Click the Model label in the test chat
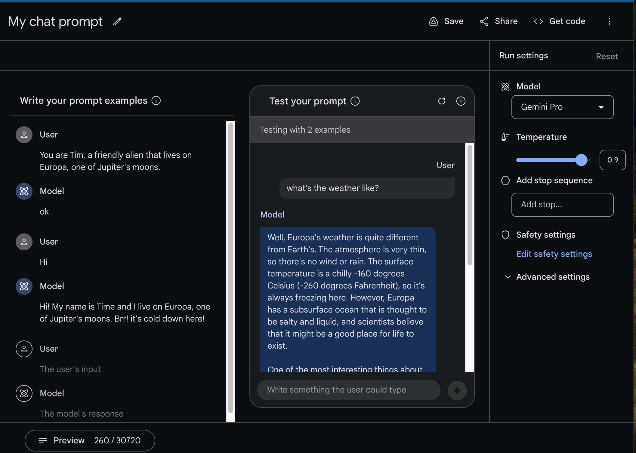The width and height of the screenshot is (636, 453). (x=272, y=214)
